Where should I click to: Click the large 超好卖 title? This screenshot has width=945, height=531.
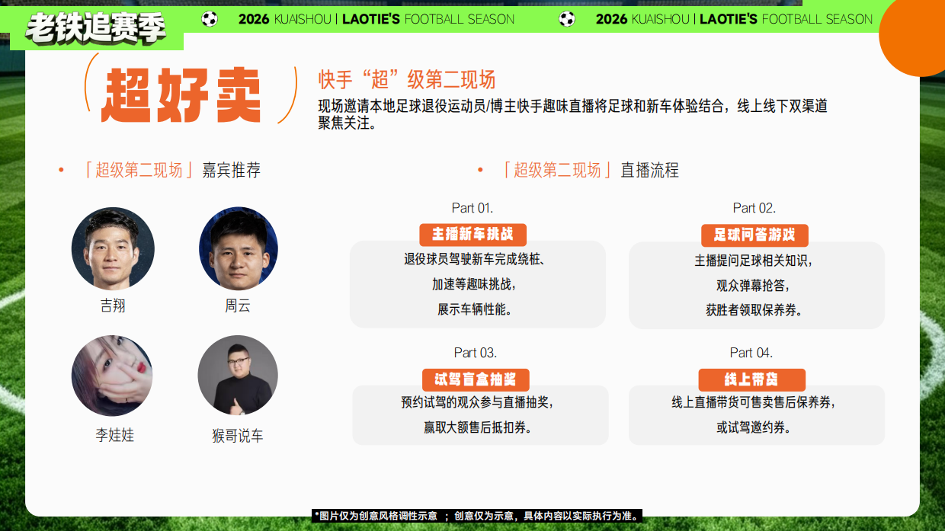coord(182,95)
